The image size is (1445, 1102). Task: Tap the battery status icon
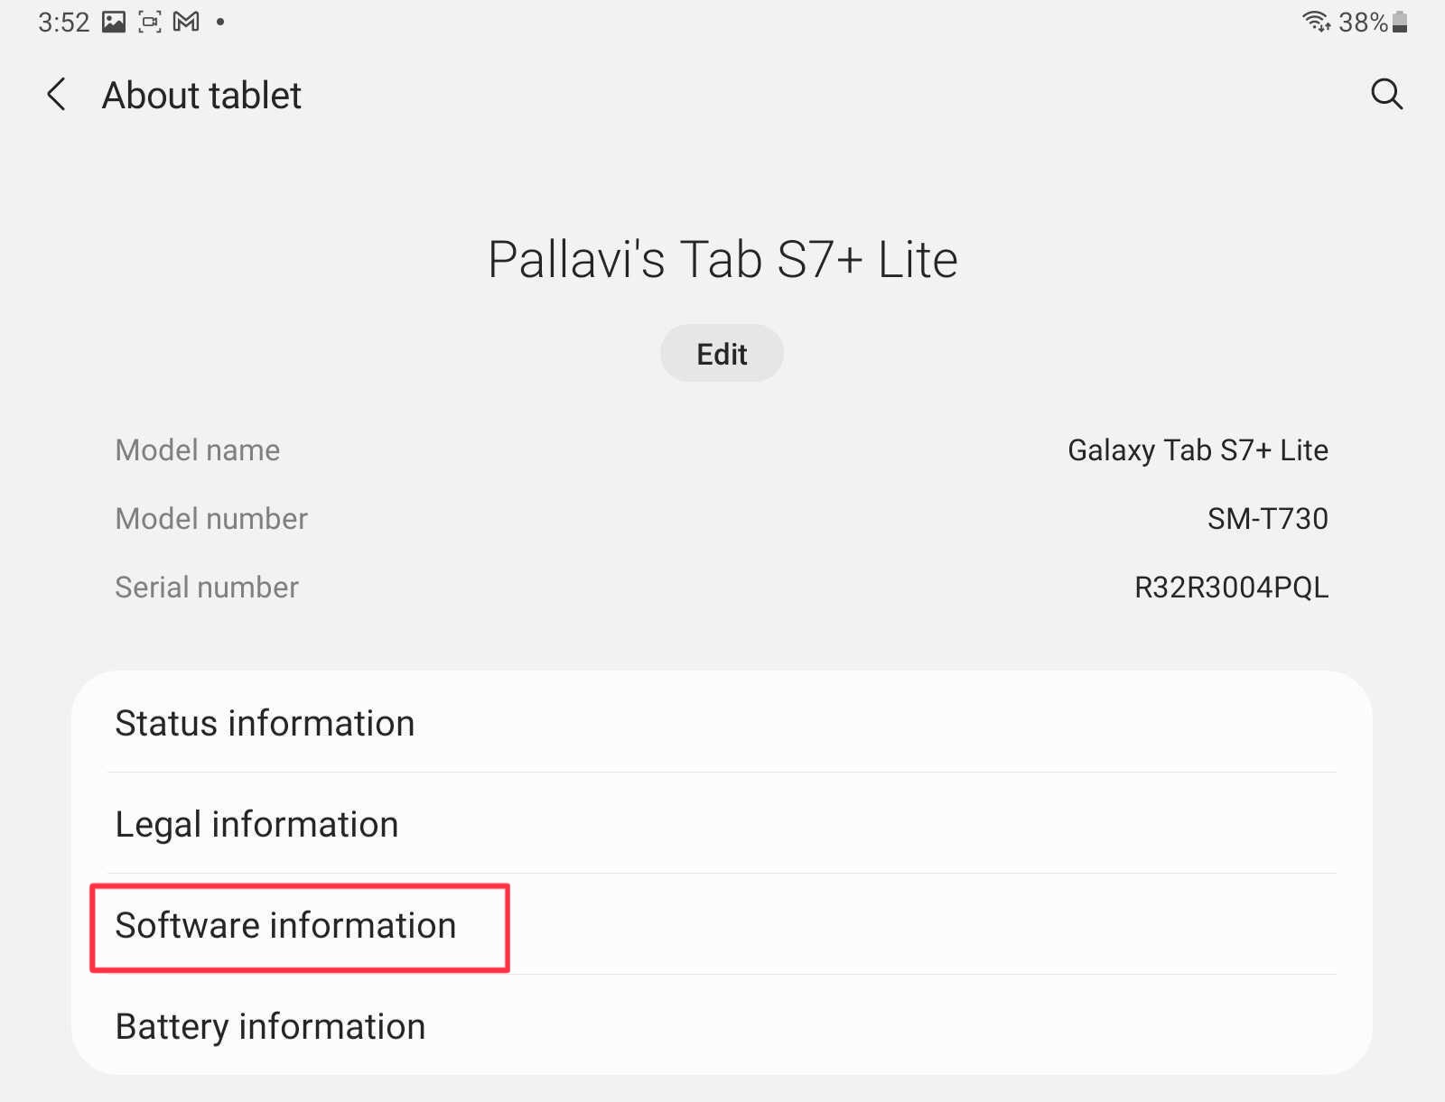click(1400, 22)
